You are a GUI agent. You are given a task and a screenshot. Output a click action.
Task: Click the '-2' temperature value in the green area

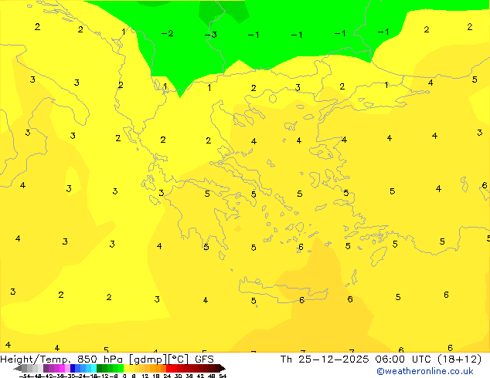pos(167,33)
